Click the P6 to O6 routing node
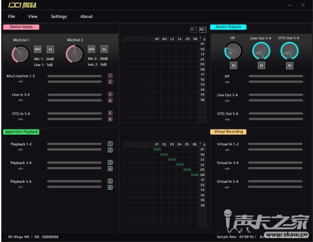The image size is (313, 242). tap(195, 175)
